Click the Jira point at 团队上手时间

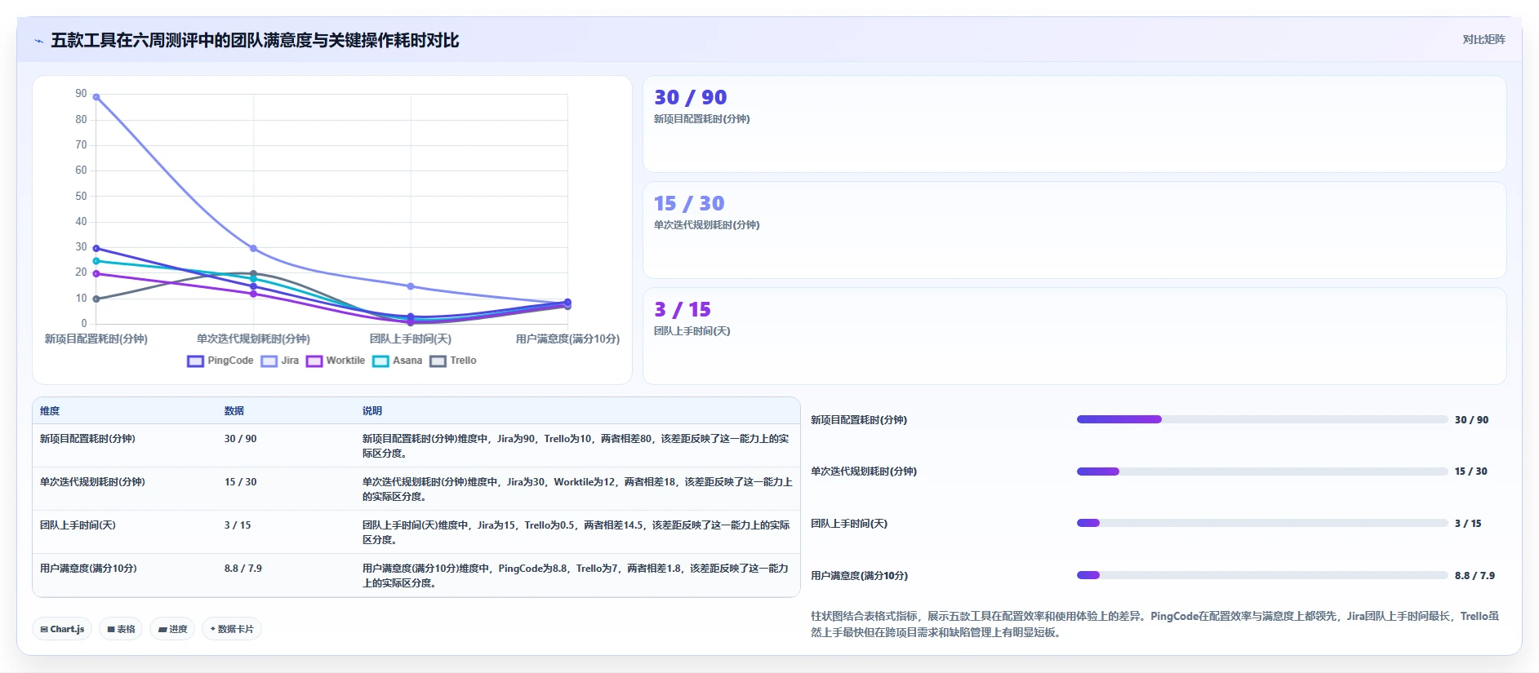coord(411,286)
